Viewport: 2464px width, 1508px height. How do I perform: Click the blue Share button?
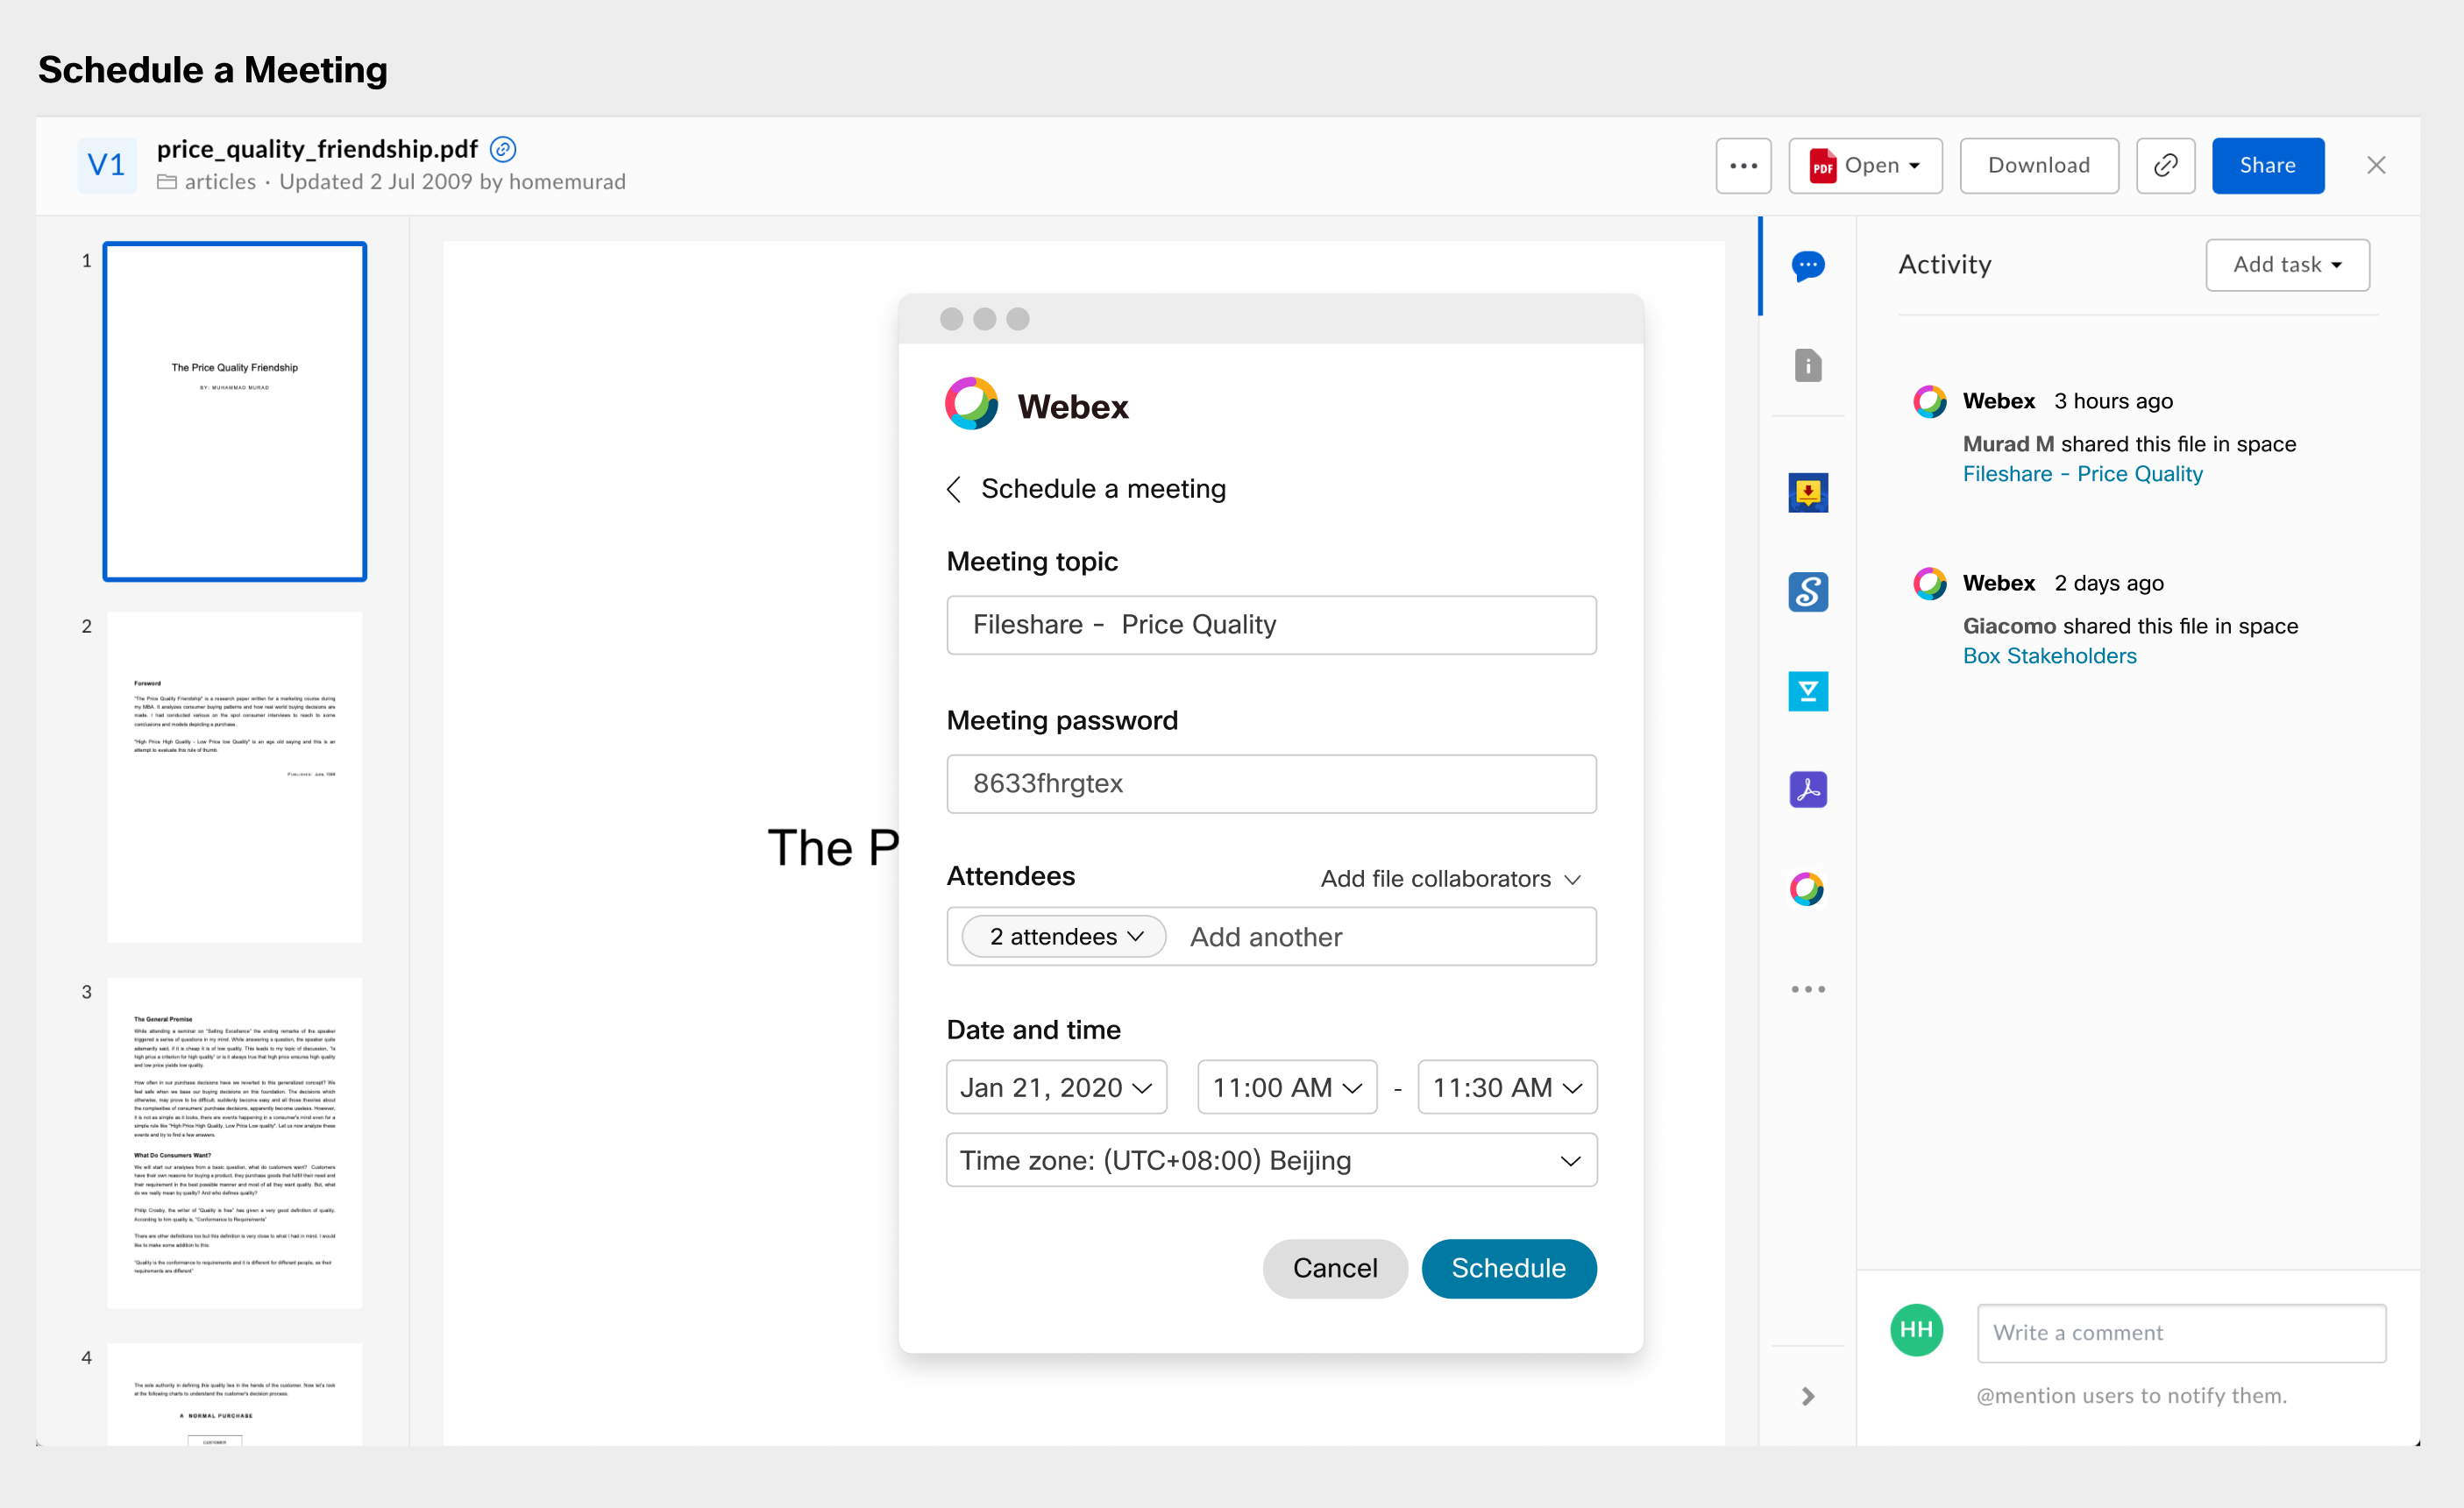tap(2268, 165)
